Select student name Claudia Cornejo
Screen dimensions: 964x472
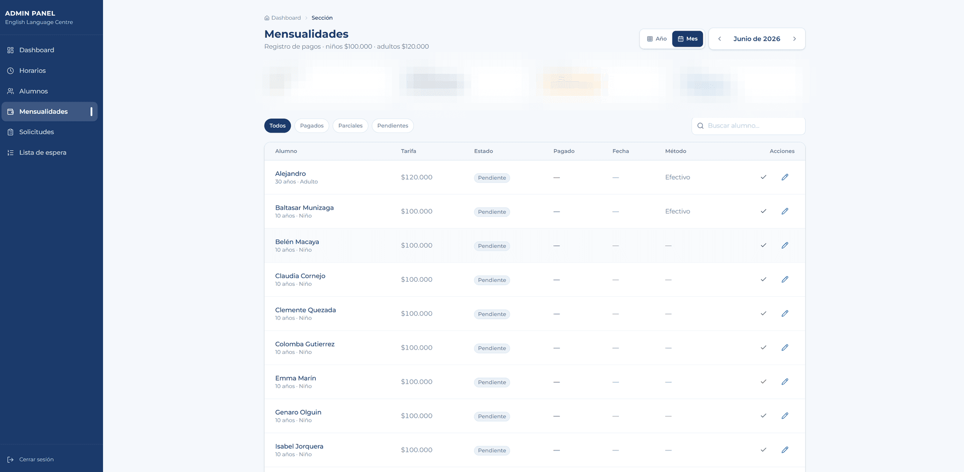point(300,276)
